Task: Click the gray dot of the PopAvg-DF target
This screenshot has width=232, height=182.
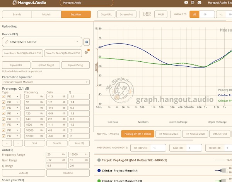Action: point(99,160)
